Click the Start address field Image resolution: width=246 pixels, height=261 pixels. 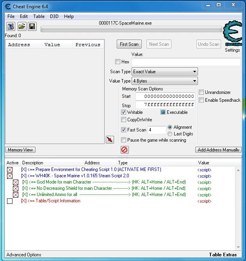coord(165,96)
